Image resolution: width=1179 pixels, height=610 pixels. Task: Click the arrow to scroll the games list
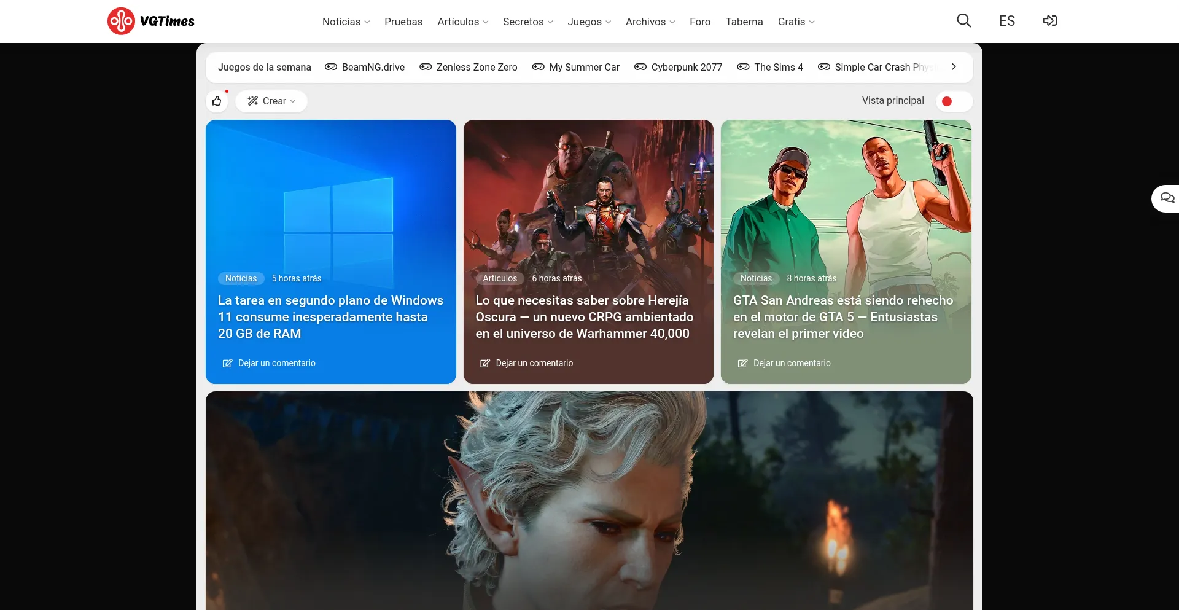(954, 67)
